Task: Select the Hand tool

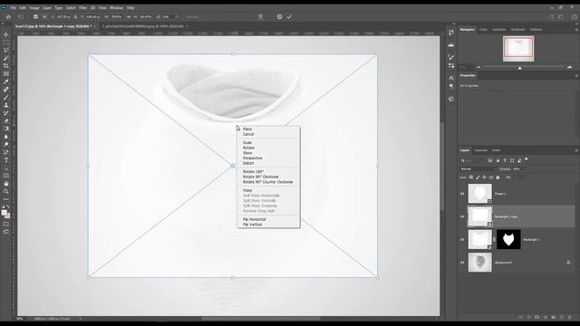Action: 6,184
